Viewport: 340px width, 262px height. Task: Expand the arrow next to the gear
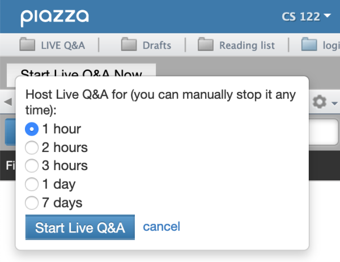pos(334,104)
